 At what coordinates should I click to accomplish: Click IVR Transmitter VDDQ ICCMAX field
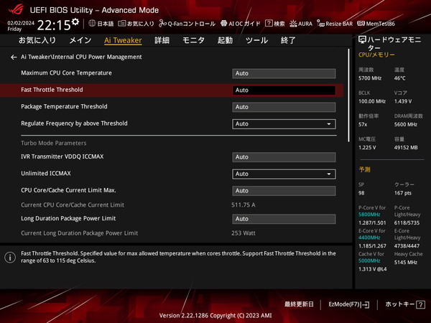(284, 157)
